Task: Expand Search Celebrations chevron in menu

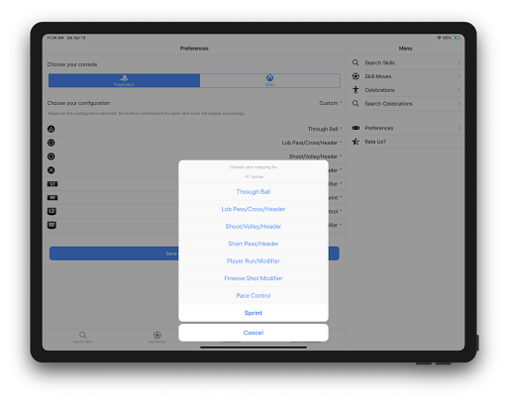Action: (x=458, y=104)
